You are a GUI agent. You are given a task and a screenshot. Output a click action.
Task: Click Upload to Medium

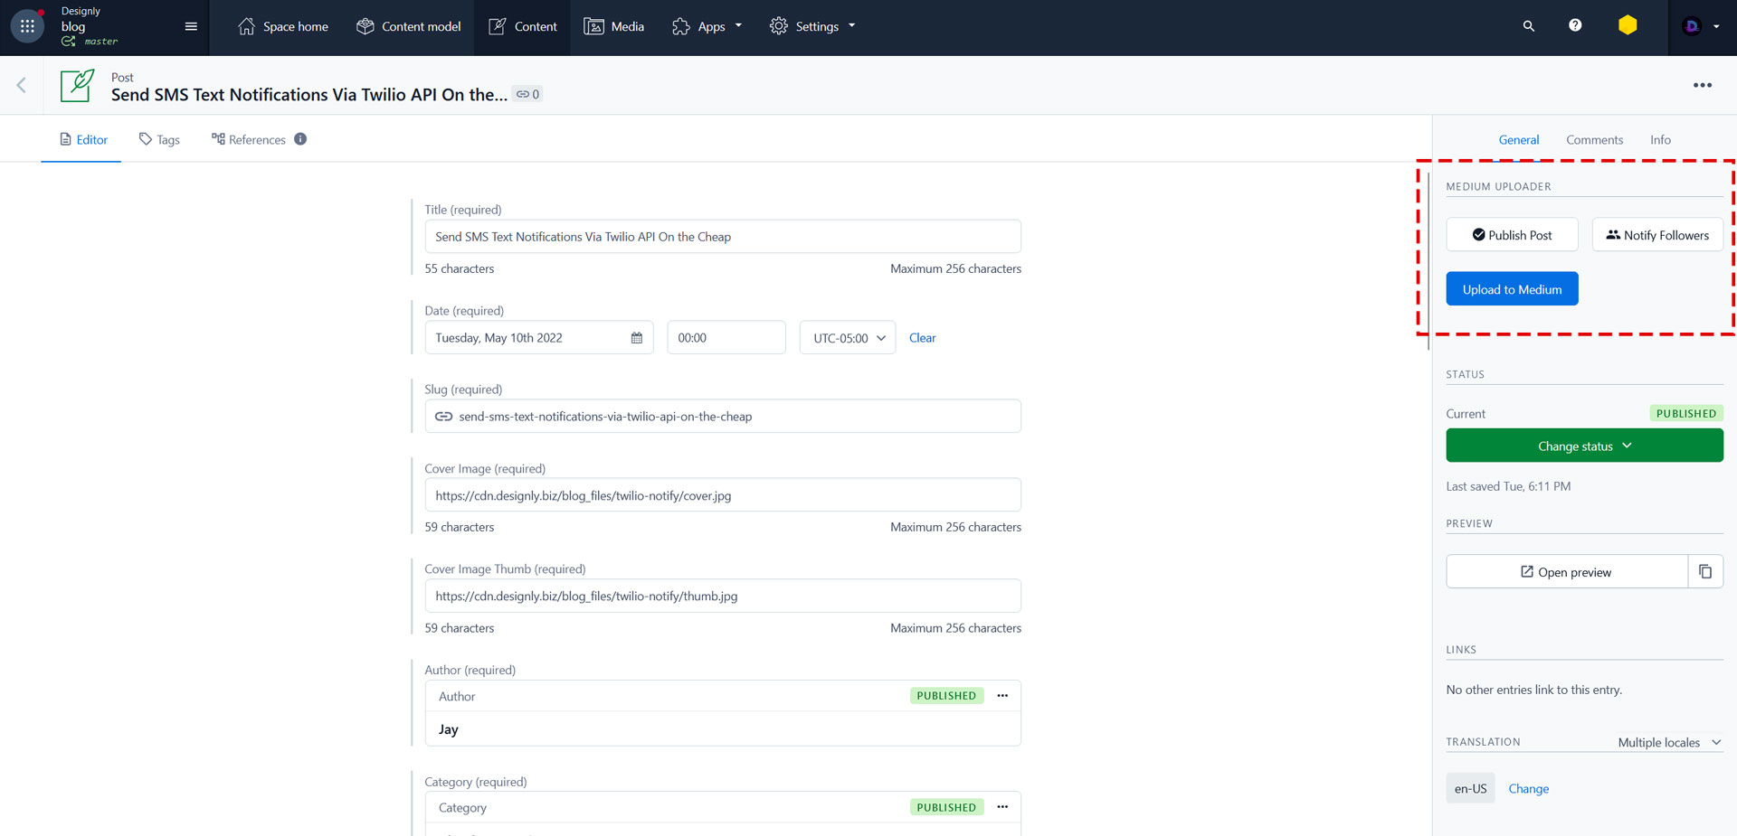click(1512, 289)
